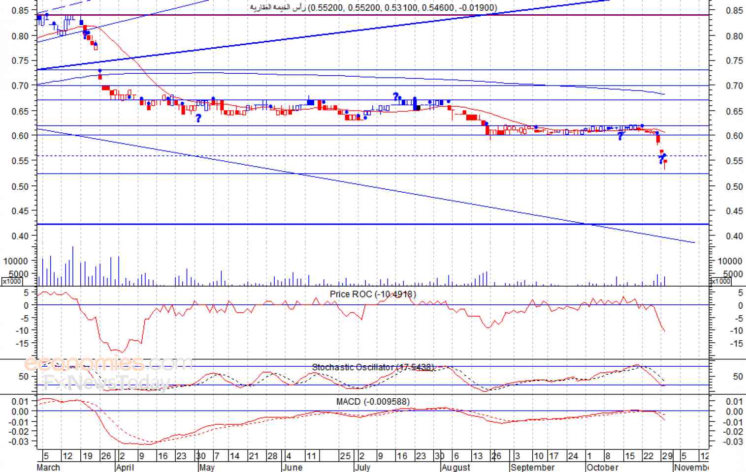Click the date label 29 in October
This screenshot has height=472, width=746.
pyautogui.click(x=667, y=456)
